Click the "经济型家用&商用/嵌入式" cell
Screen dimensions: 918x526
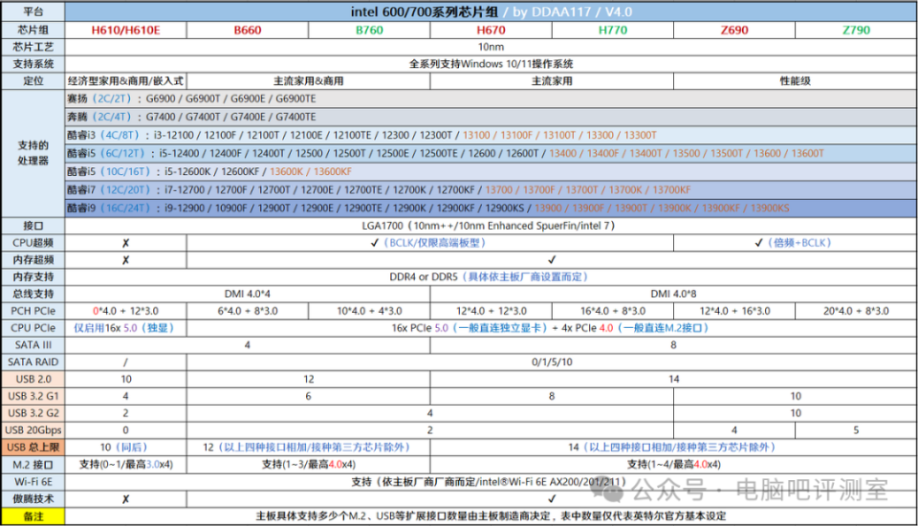coord(125,81)
